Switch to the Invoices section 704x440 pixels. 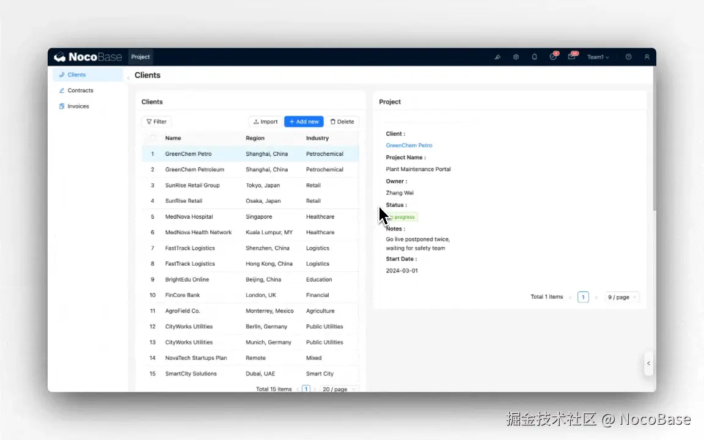pos(77,106)
